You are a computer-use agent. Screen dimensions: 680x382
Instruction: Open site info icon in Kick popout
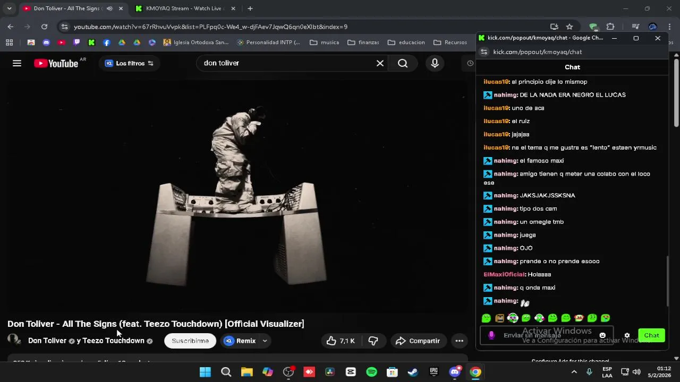click(483, 52)
